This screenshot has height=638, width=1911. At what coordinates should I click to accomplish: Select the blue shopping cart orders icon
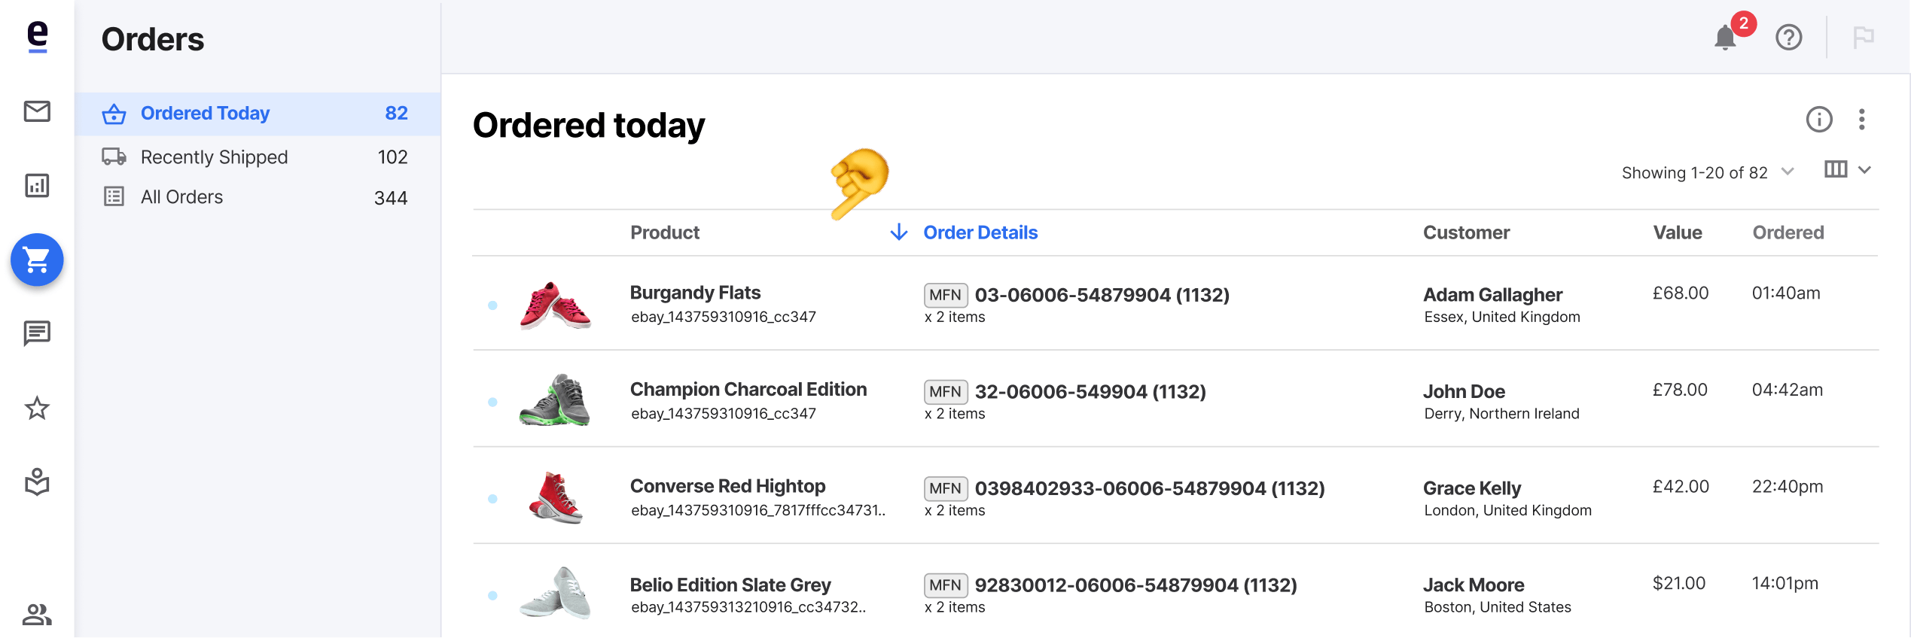37,260
